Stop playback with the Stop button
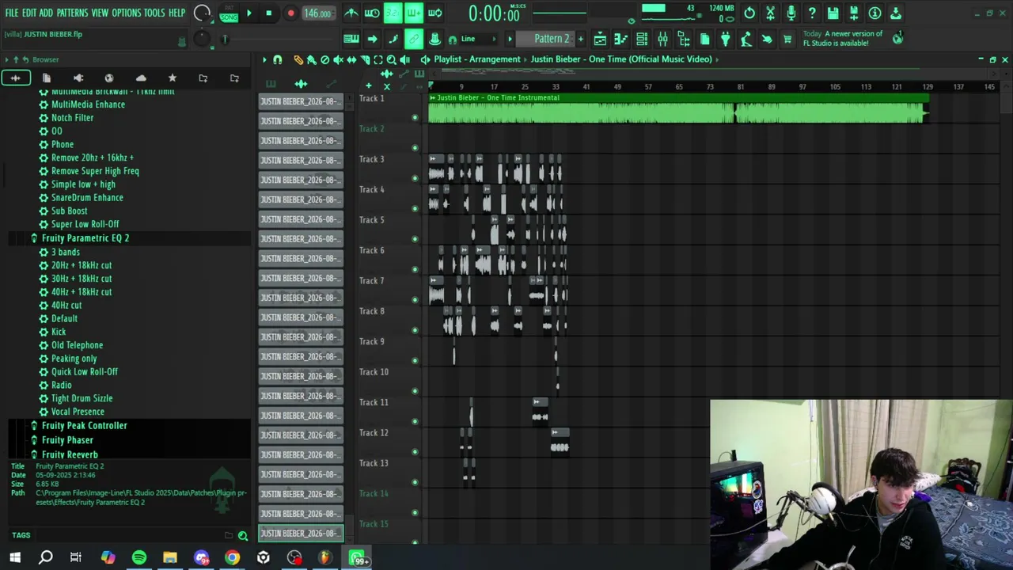This screenshot has width=1013, height=570. point(269,13)
